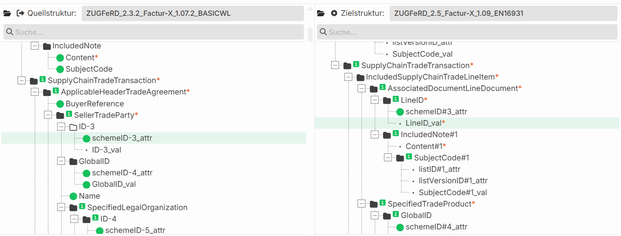Viewport: 621px width, 236px height.
Task: Click the green dot of schemeID#4_attr
Action: pyautogui.click(x=400, y=227)
